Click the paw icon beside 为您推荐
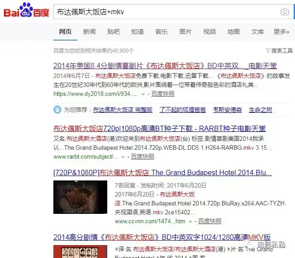The height and width of the screenshot is (258, 295). [57, 110]
